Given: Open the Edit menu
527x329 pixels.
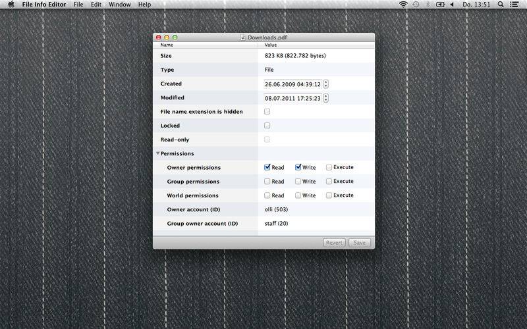Looking at the screenshot, I should tap(96, 5).
